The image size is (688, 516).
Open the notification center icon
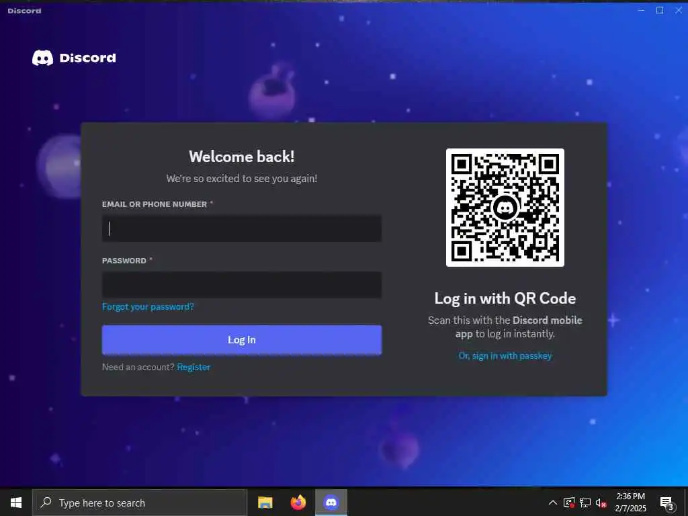pyautogui.click(x=666, y=503)
